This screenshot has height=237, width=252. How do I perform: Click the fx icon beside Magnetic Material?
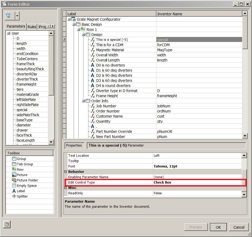[x=93, y=50]
